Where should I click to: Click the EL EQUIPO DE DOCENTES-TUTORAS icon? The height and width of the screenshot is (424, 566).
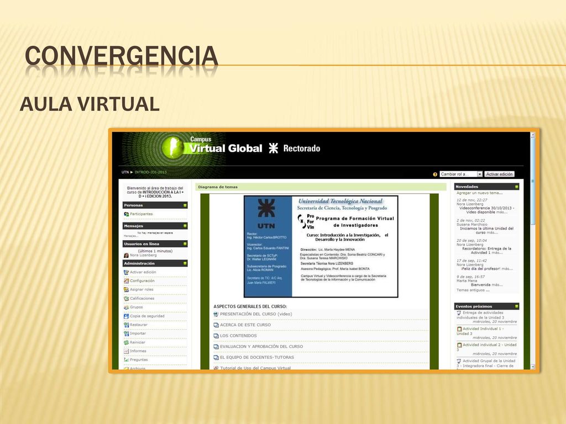(x=216, y=358)
